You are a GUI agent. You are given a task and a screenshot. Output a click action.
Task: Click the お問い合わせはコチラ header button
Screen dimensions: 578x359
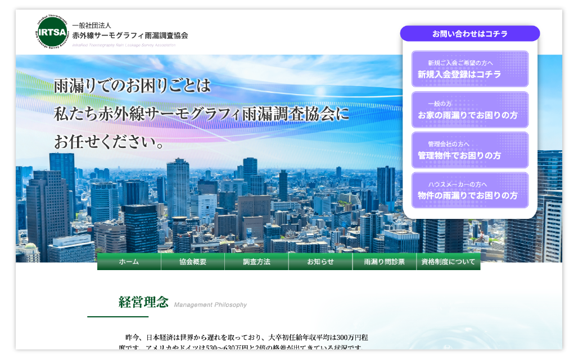[x=469, y=34]
